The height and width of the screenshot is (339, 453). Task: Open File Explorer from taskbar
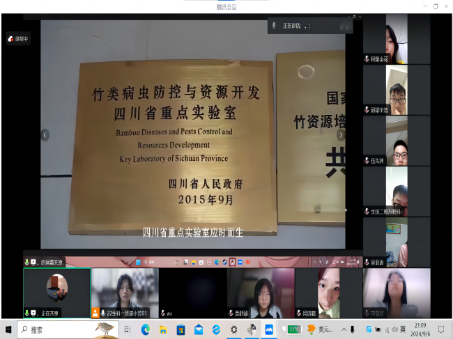pos(163,329)
